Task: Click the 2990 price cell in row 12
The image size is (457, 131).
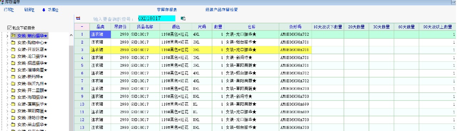Action: pos(120,120)
